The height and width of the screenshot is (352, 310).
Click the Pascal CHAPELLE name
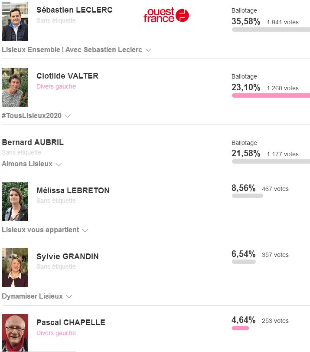(x=71, y=322)
